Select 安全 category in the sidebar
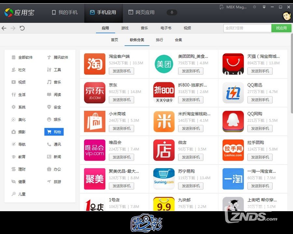This screenshot has width=293, height=234. (x=54, y=107)
